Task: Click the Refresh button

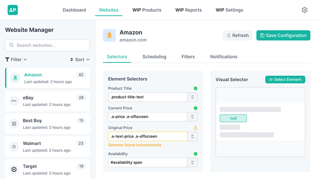Action: click(x=238, y=35)
